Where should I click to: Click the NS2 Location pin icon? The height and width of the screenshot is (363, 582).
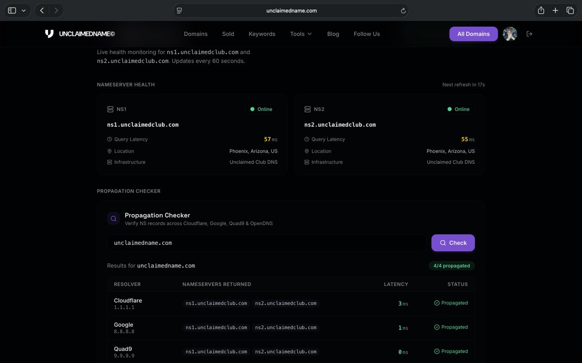[x=307, y=151]
